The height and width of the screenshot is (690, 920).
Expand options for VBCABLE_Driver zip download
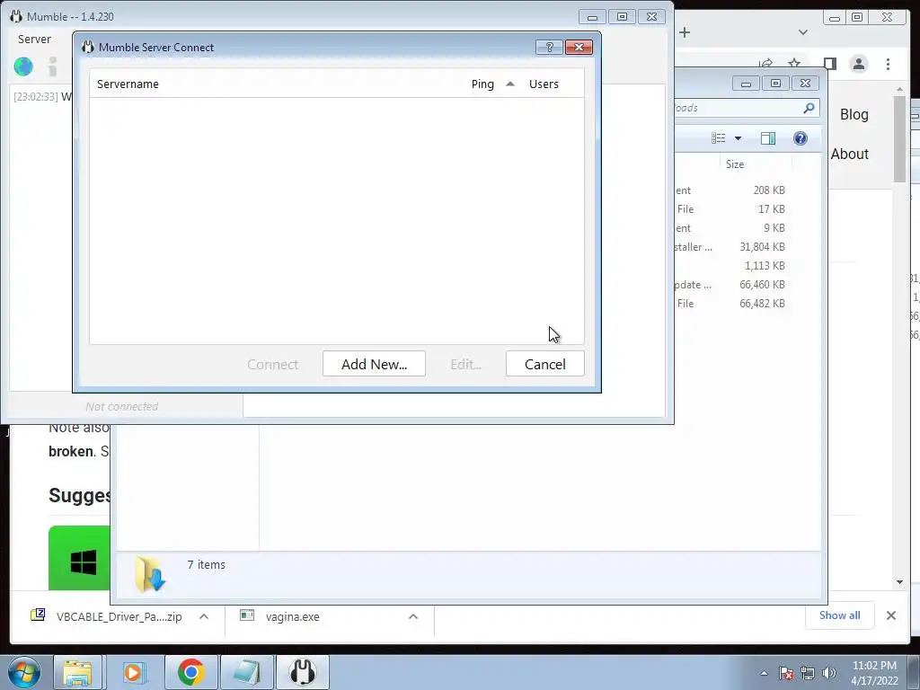(x=204, y=616)
